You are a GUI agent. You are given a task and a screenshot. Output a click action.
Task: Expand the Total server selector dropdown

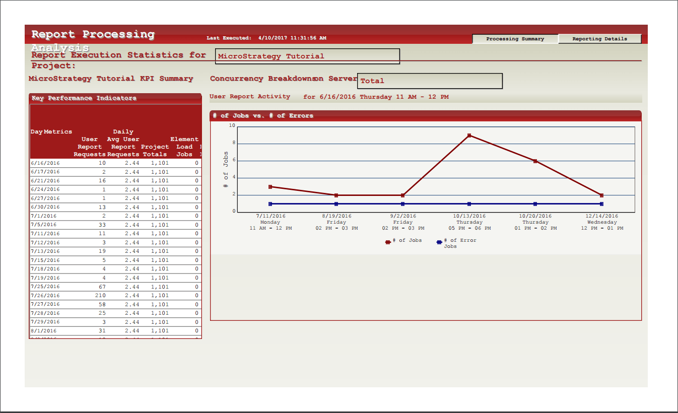pyautogui.click(x=430, y=81)
